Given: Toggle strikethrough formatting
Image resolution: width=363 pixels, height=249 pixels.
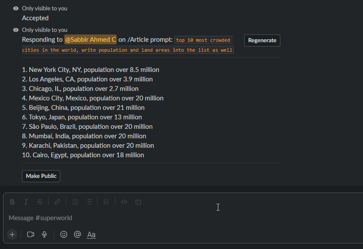Looking at the screenshot, I should tap(40, 202).
